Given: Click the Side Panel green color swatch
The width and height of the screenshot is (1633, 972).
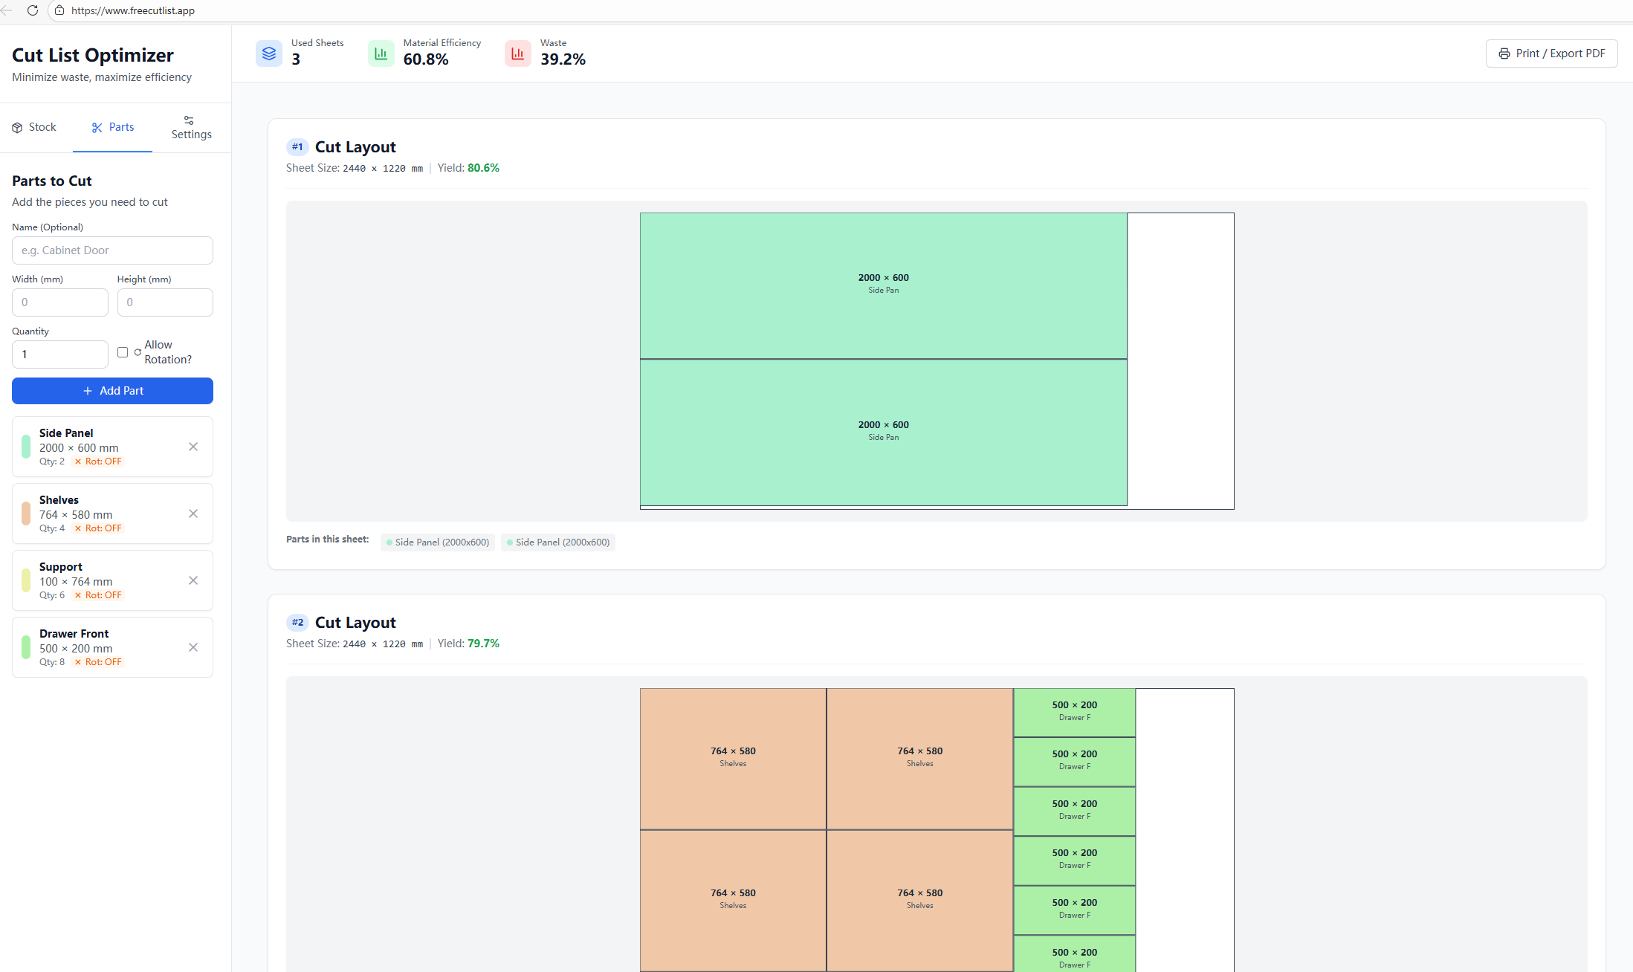Looking at the screenshot, I should click(26, 447).
